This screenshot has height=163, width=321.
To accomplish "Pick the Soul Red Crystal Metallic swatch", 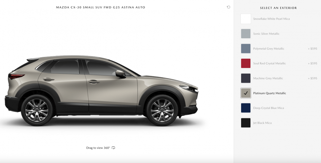I will 246,63.
